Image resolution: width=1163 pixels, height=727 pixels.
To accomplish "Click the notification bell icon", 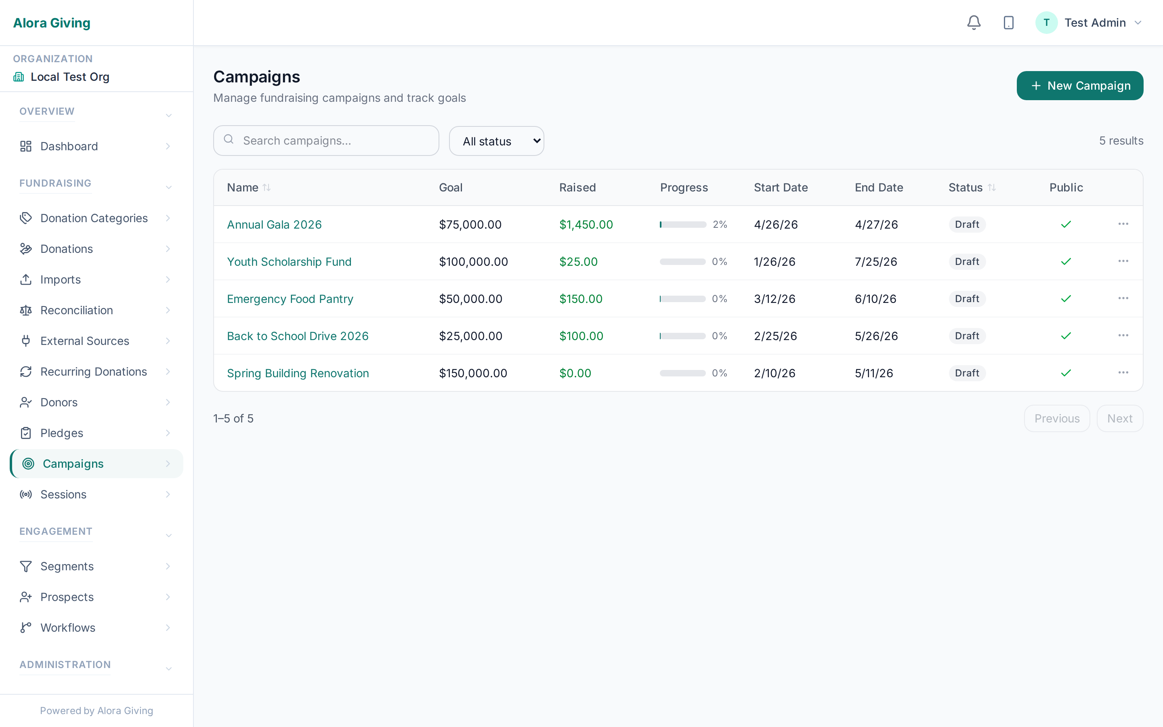I will pos(974,23).
